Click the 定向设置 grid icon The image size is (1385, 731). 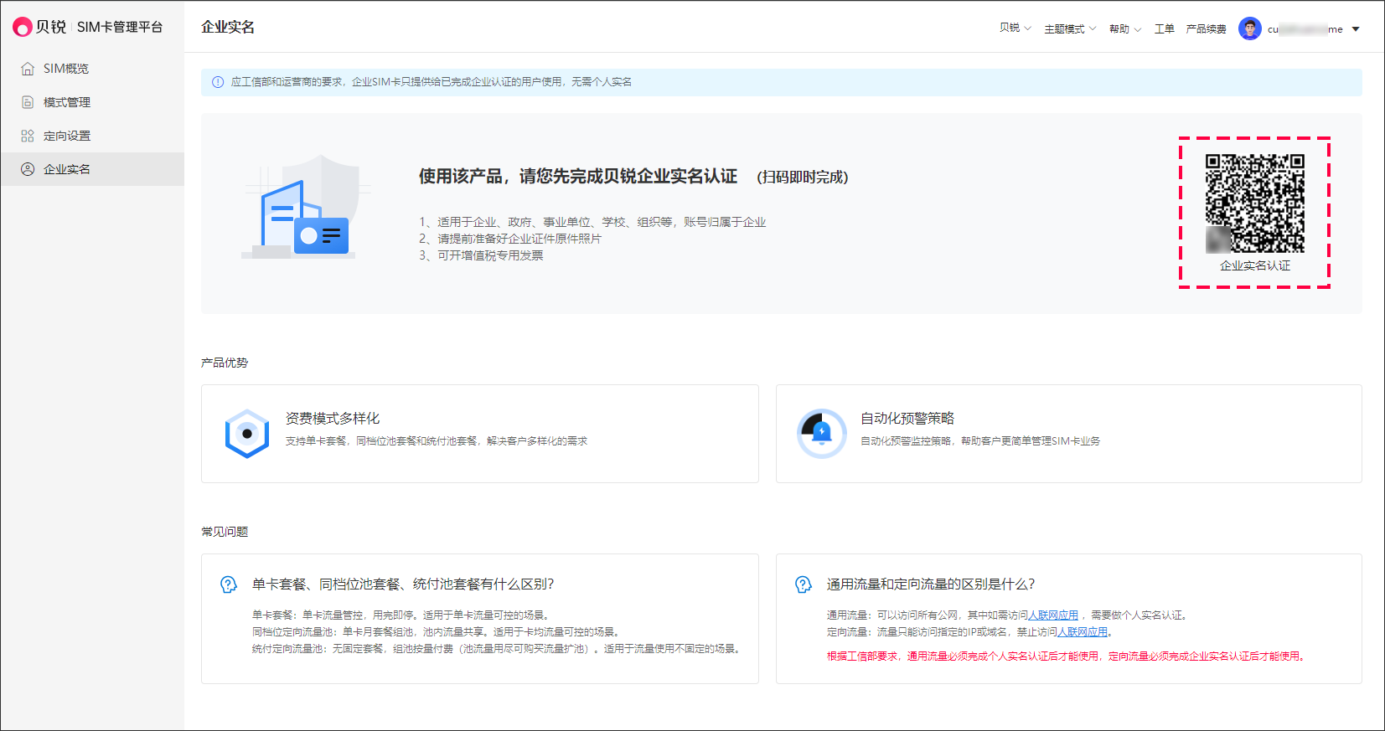click(x=28, y=136)
